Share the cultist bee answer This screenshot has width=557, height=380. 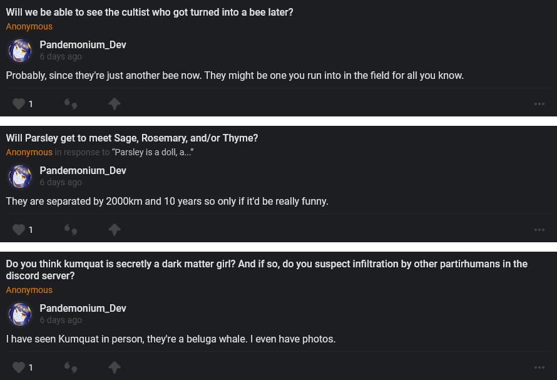coord(114,104)
